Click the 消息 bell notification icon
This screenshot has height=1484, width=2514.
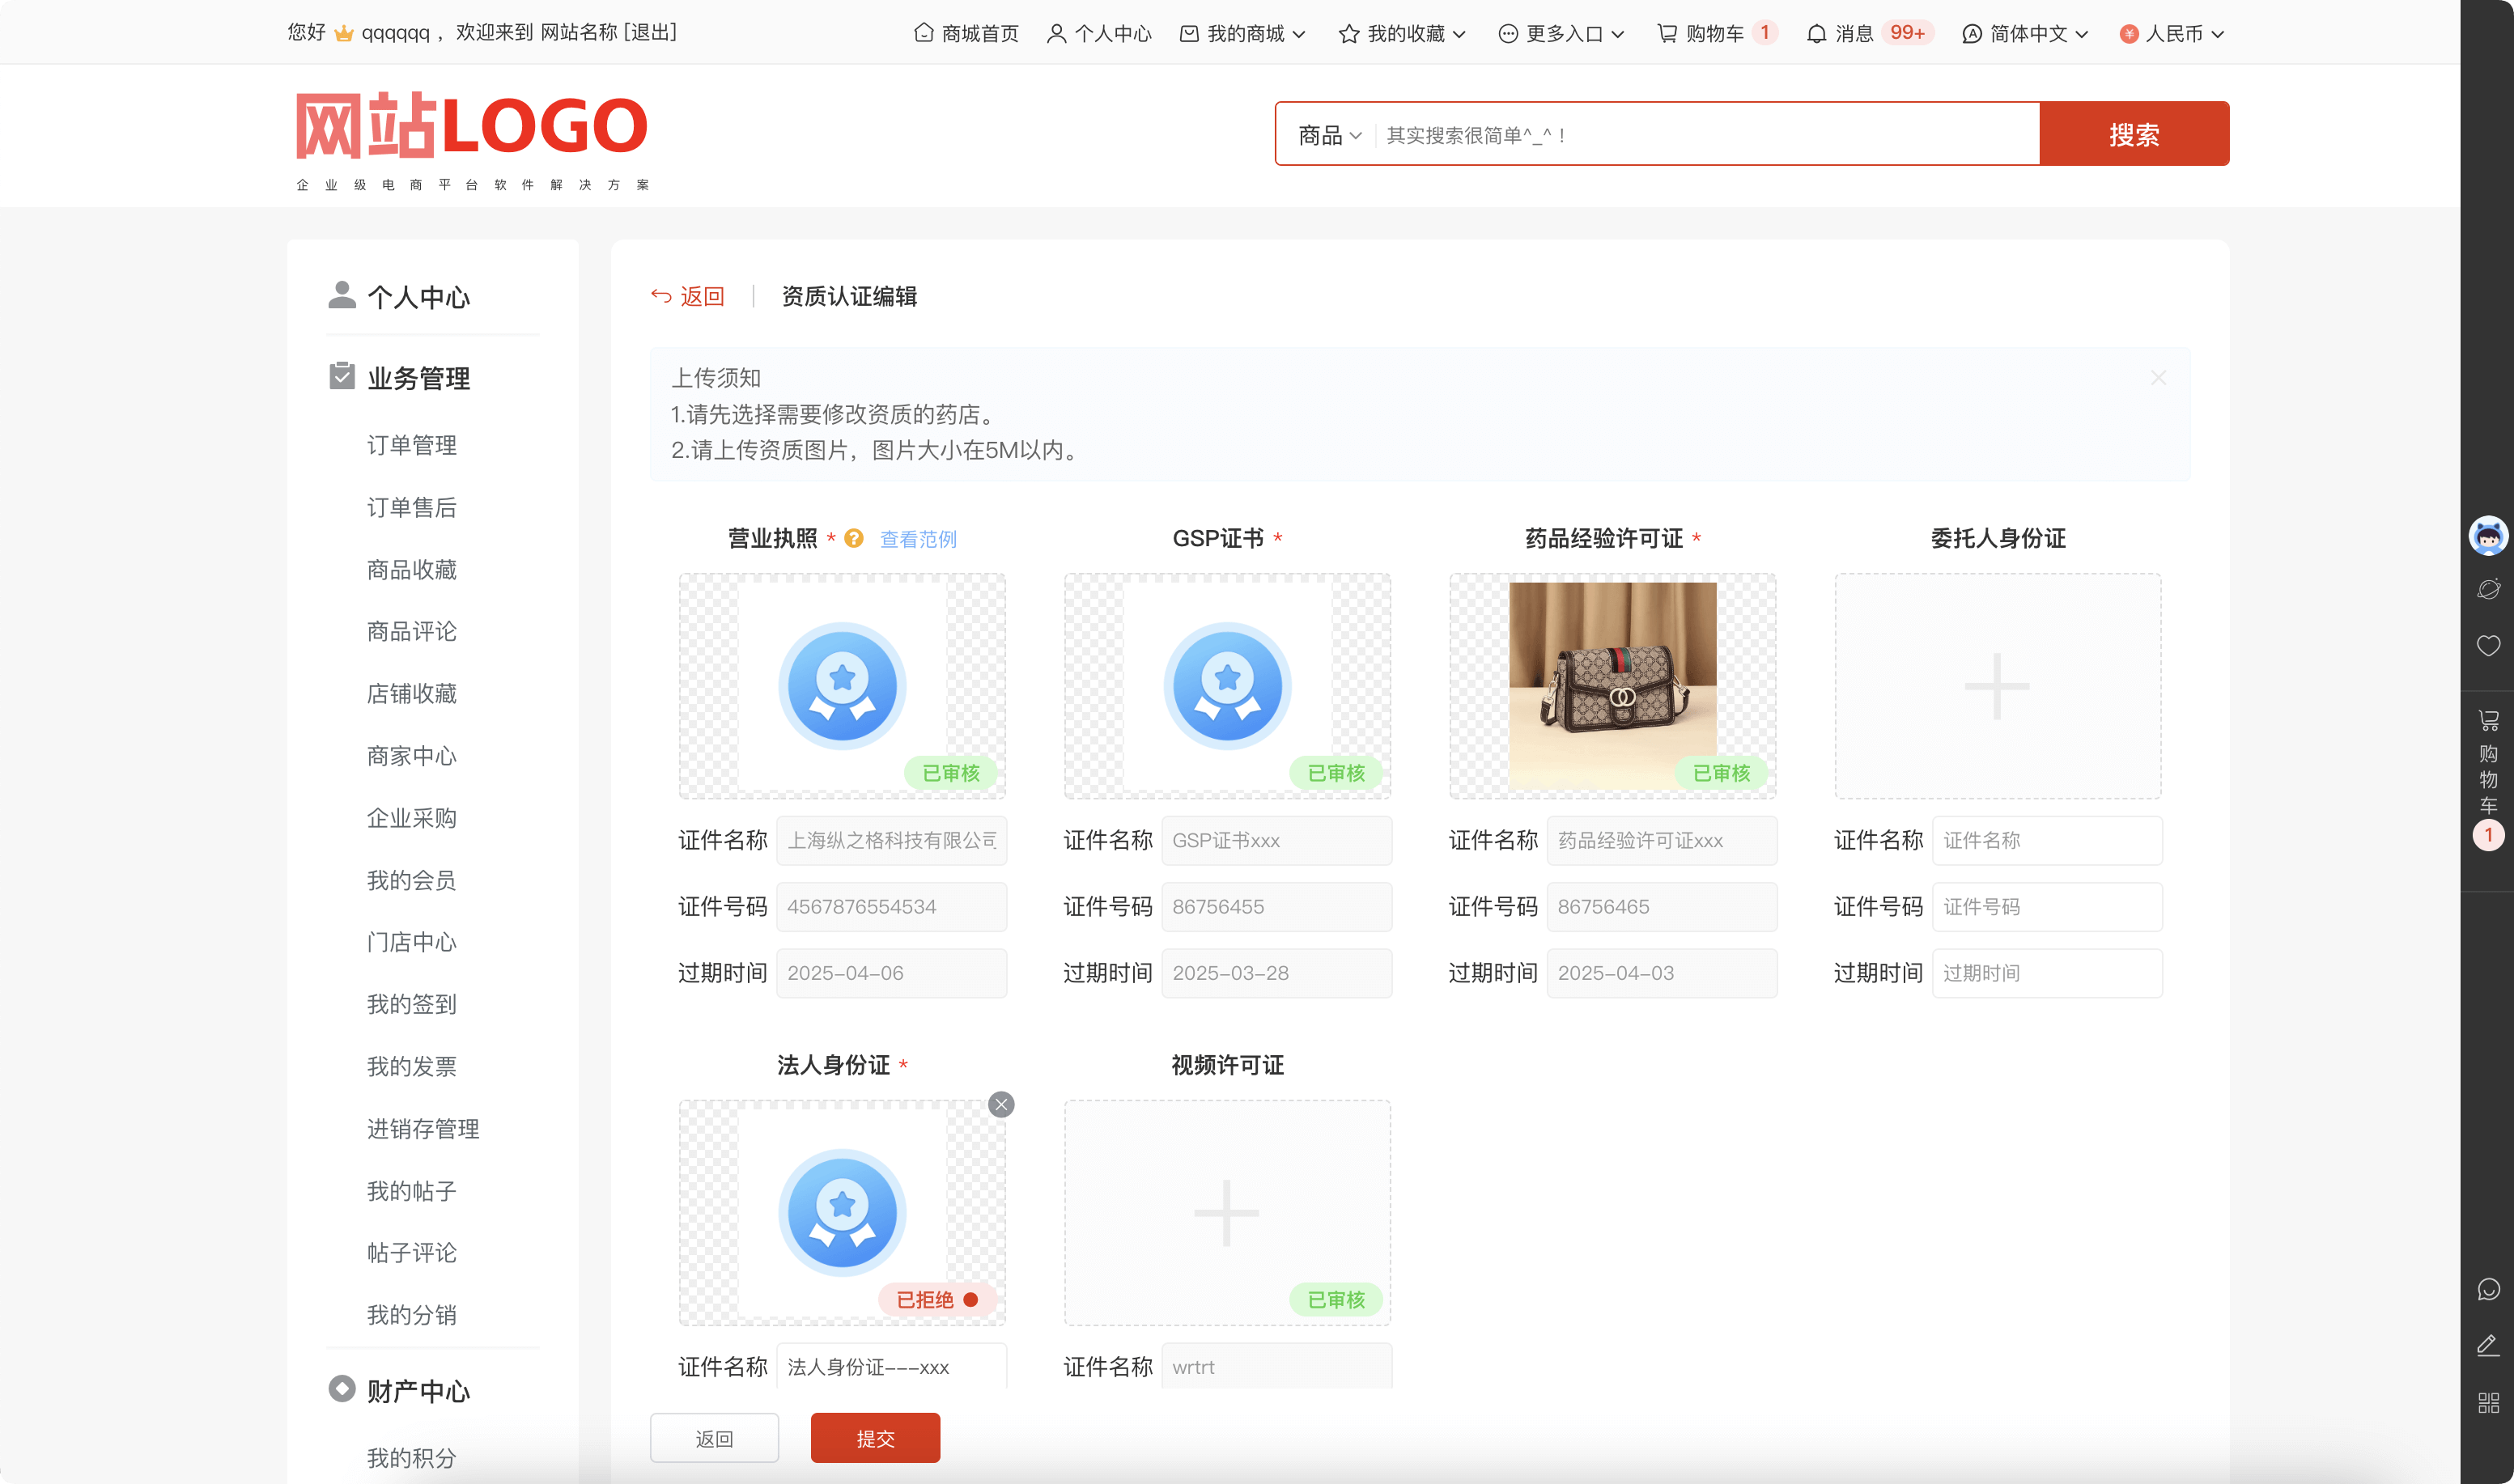pos(1816,34)
